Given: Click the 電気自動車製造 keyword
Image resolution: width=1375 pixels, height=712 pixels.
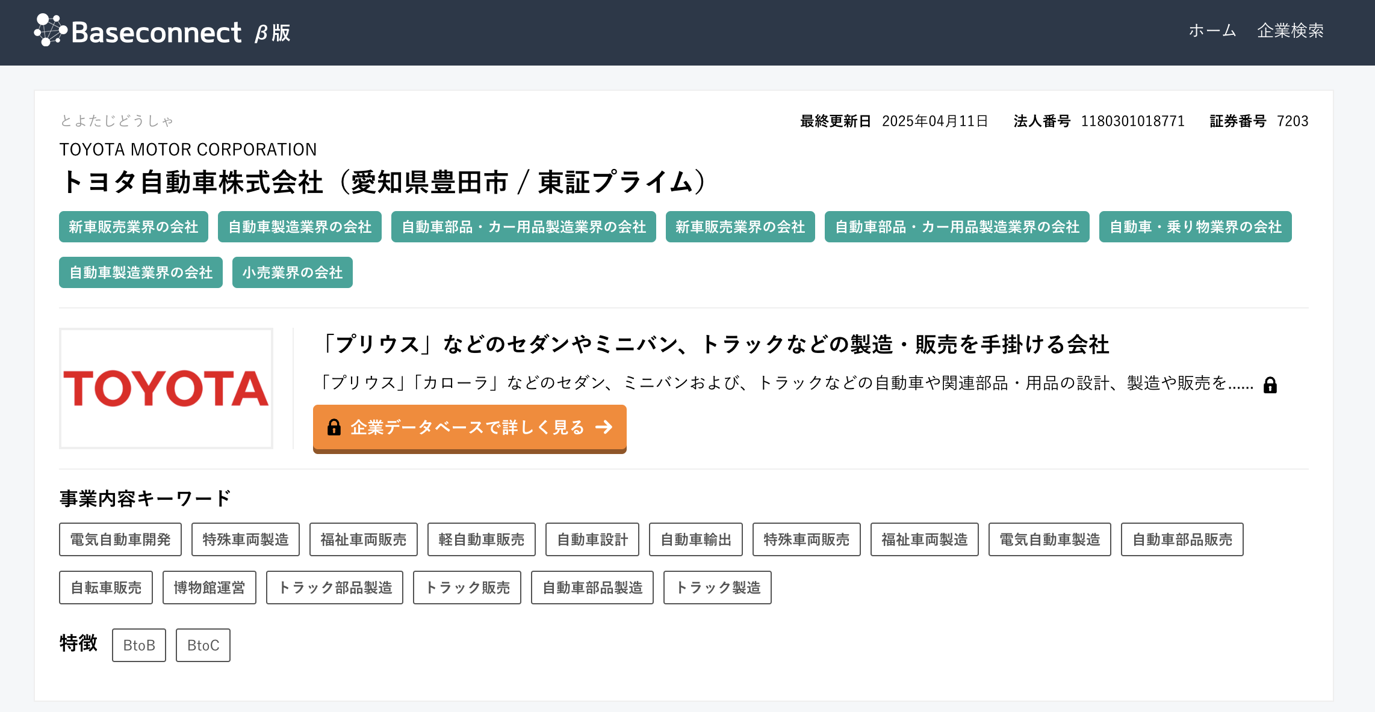Looking at the screenshot, I should (1050, 539).
